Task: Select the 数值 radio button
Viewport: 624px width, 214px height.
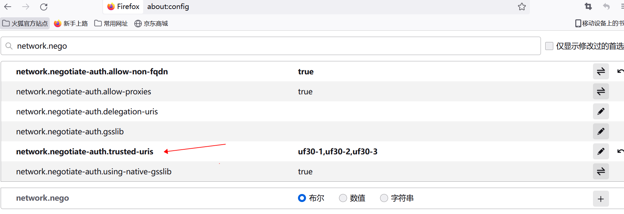Action: pyautogui.click(x=343, y=198)
